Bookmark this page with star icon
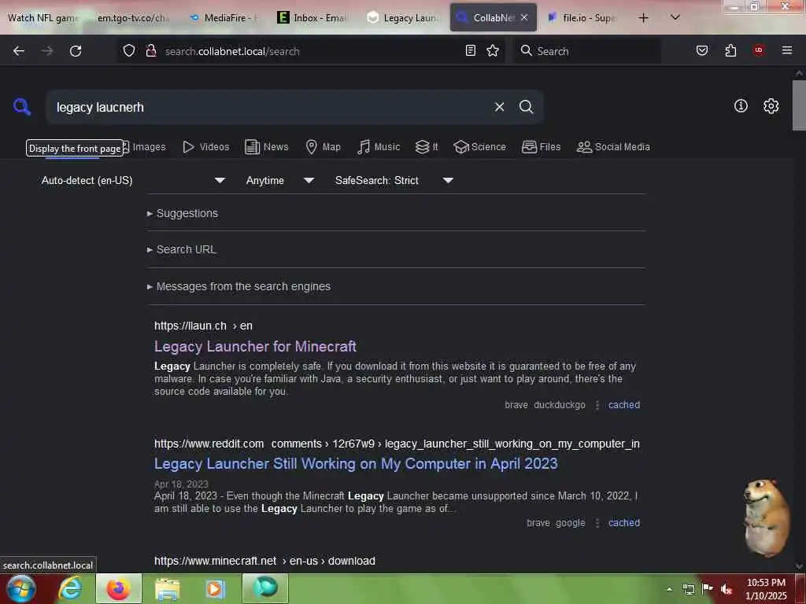 coord(493,50)
